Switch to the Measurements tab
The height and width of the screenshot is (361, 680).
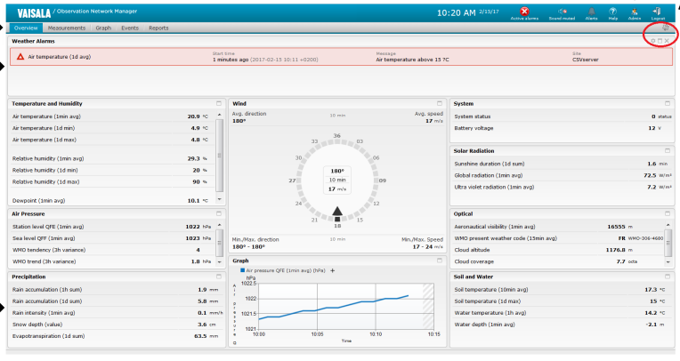(x=67, y=28)
